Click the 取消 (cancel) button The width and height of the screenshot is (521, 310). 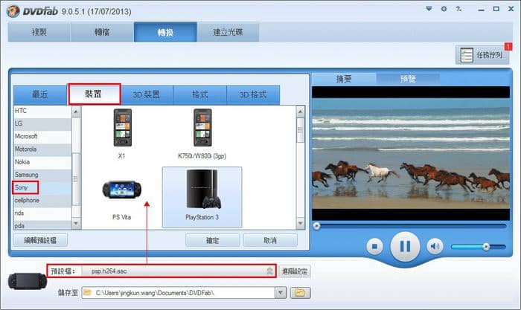coord(270,240)
